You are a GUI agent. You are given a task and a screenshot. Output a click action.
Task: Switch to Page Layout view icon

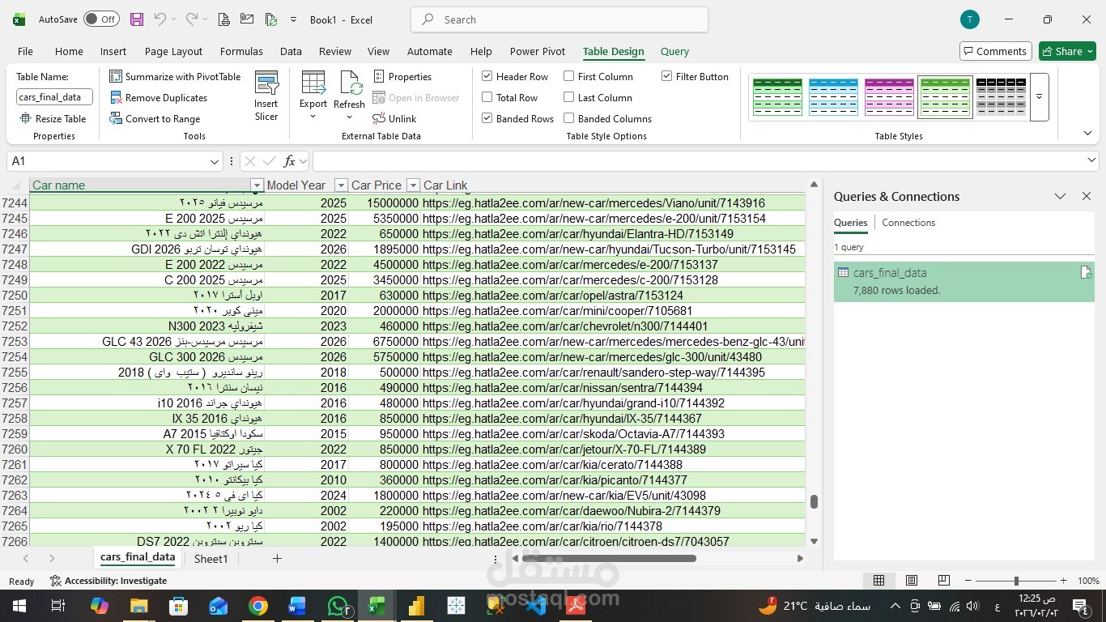click(912, 581)
